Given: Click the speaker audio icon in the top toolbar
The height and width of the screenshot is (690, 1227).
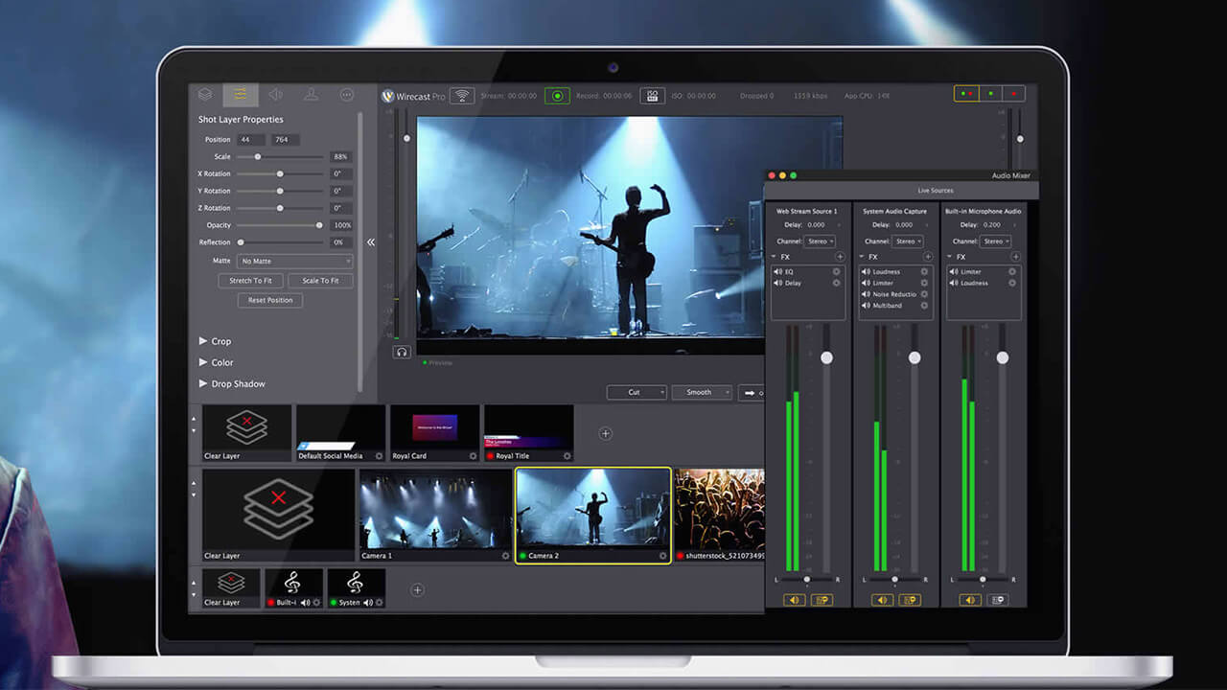Looking at the screenshot, I should tap(277, 95).
